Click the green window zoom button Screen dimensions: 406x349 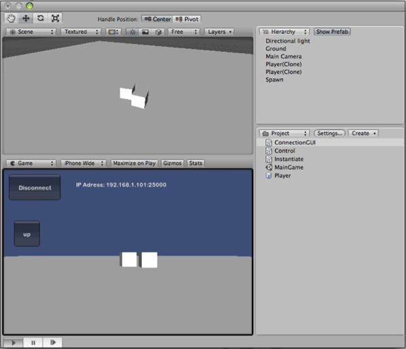pos(30,5)
